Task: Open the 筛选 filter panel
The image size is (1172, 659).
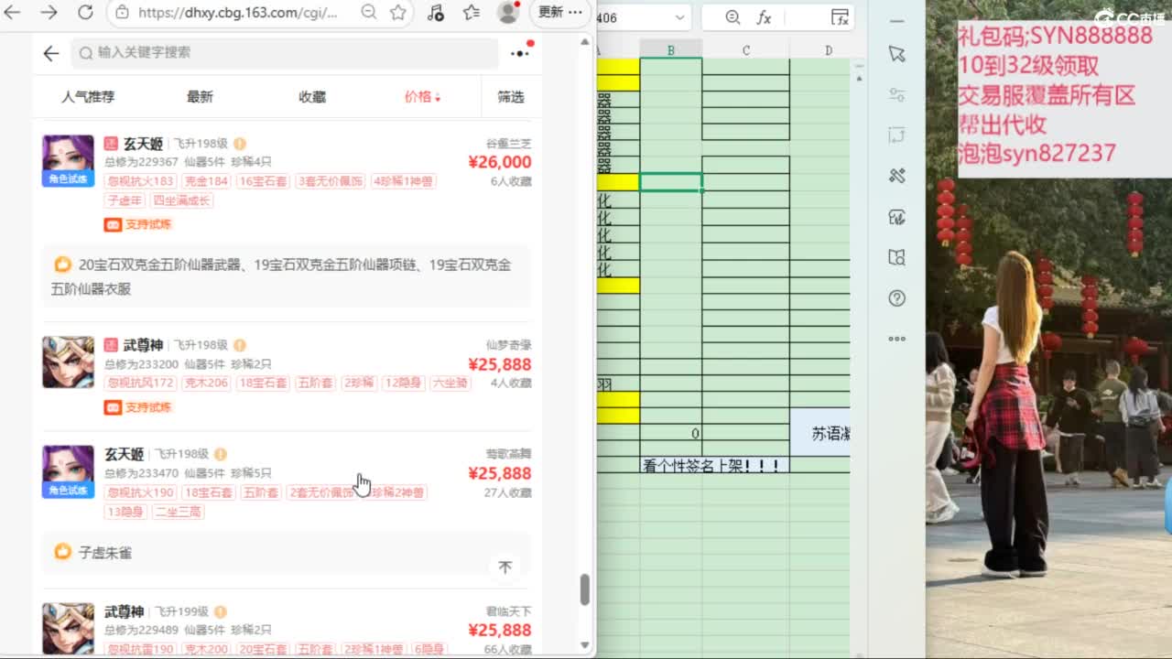Action: [x=510, y=96]
